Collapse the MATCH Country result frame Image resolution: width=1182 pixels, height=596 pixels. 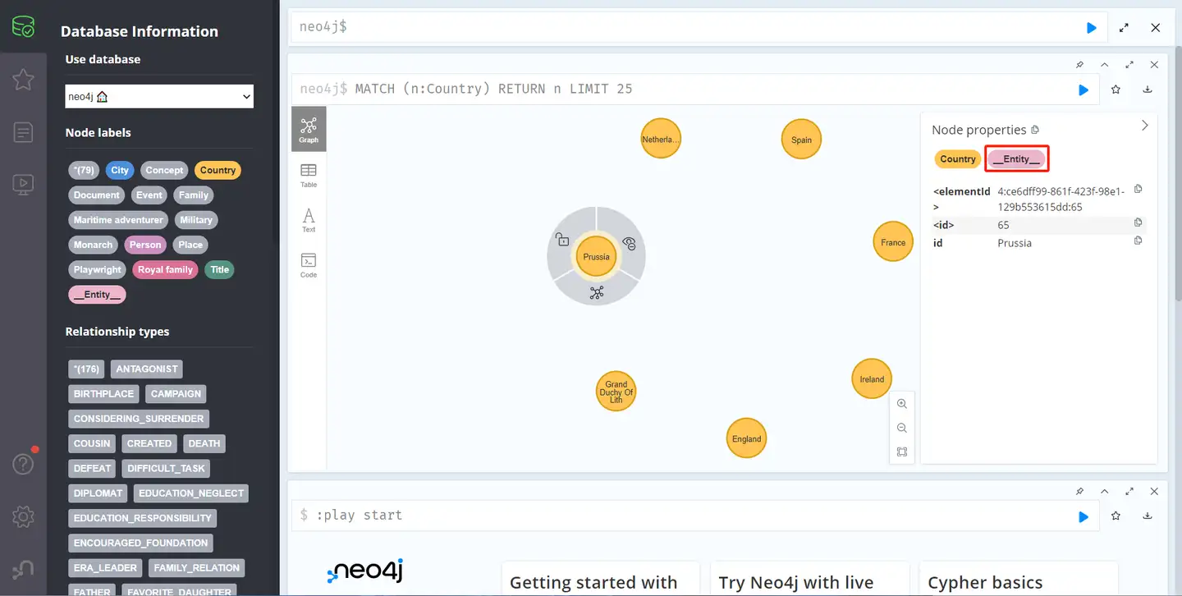tap(1104, 65)
